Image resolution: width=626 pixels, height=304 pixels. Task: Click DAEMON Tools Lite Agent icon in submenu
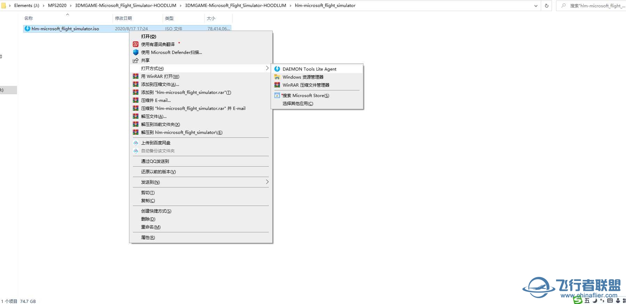click(277, 69)
